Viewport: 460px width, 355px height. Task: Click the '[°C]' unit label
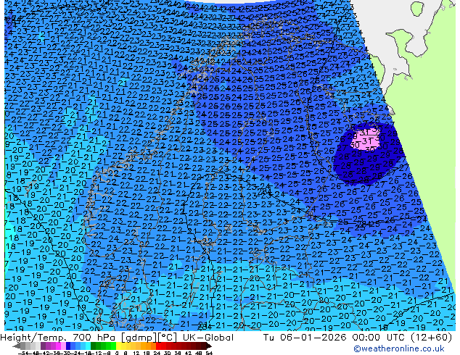coord(167,338)
